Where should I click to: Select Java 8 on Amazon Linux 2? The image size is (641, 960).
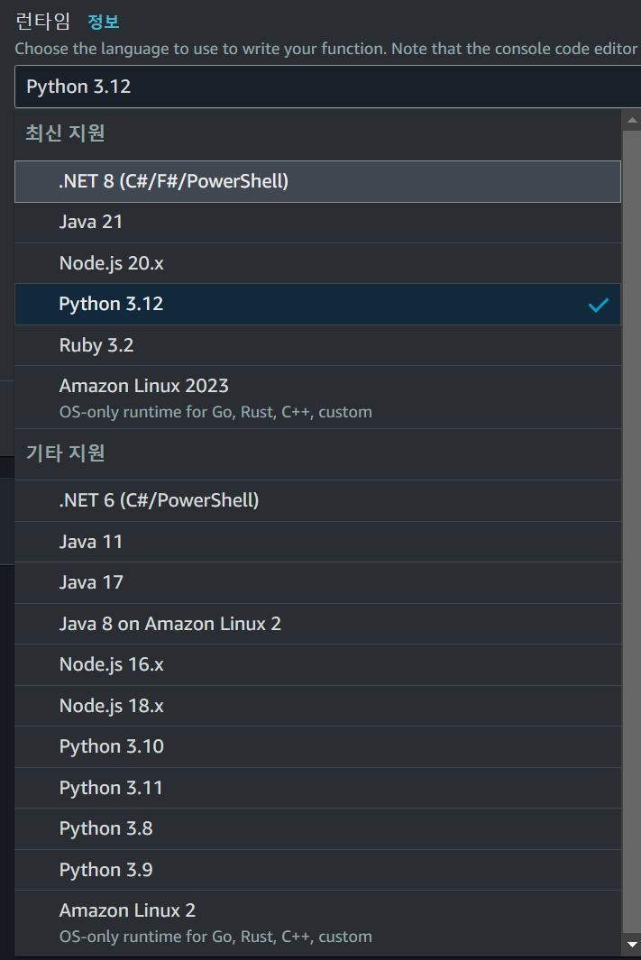[317, 624]
